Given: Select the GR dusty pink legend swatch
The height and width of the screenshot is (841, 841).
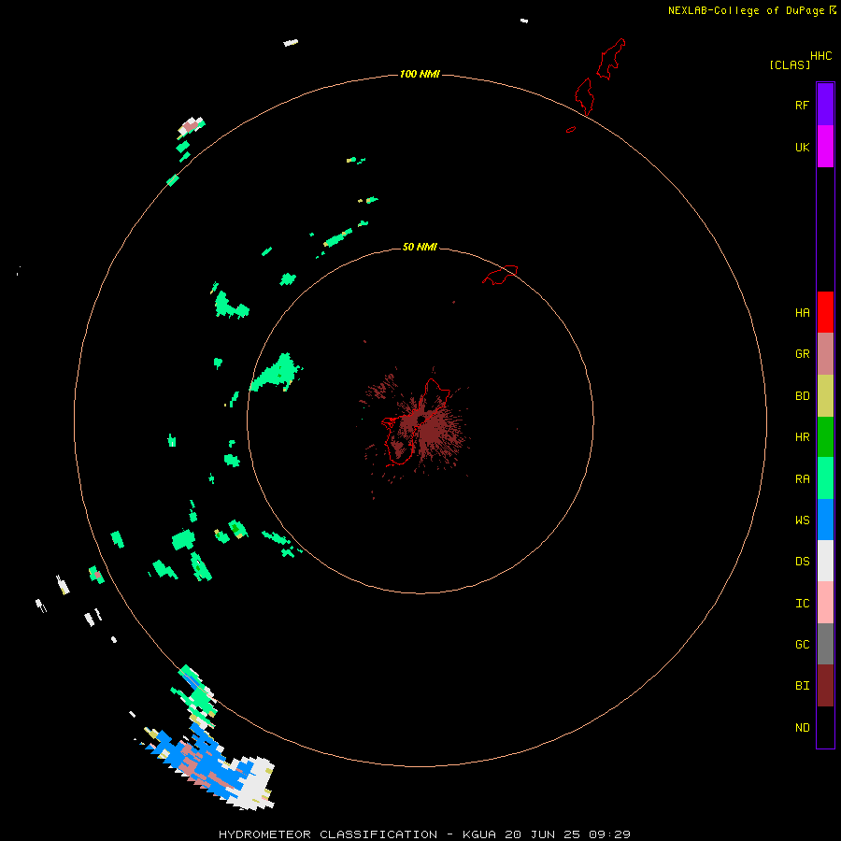Looking at the screenshot, I should coord(825,354).
